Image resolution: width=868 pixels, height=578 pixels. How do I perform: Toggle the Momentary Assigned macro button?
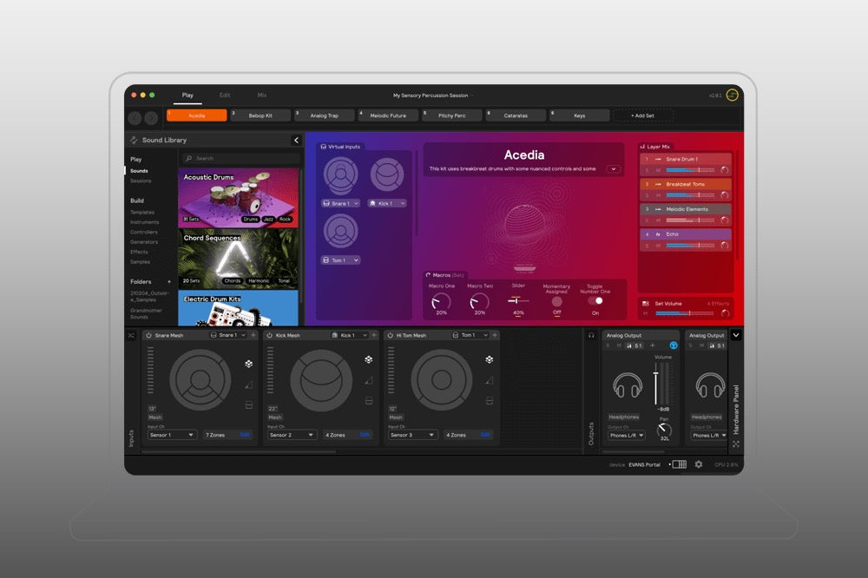click(x=556, y=301)
